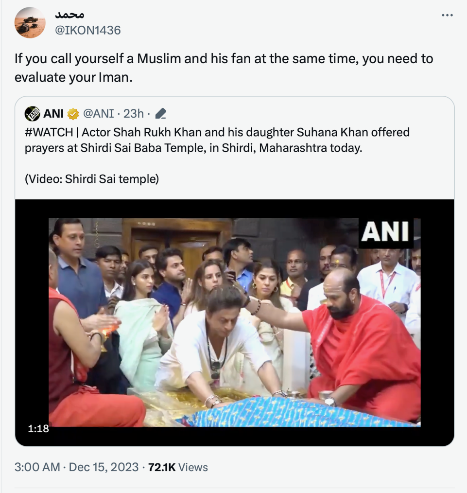467x493 pixels.
Task: Open the 3:00 AM · Dec 15, 2023 timestamp
Action: point(77,467)
